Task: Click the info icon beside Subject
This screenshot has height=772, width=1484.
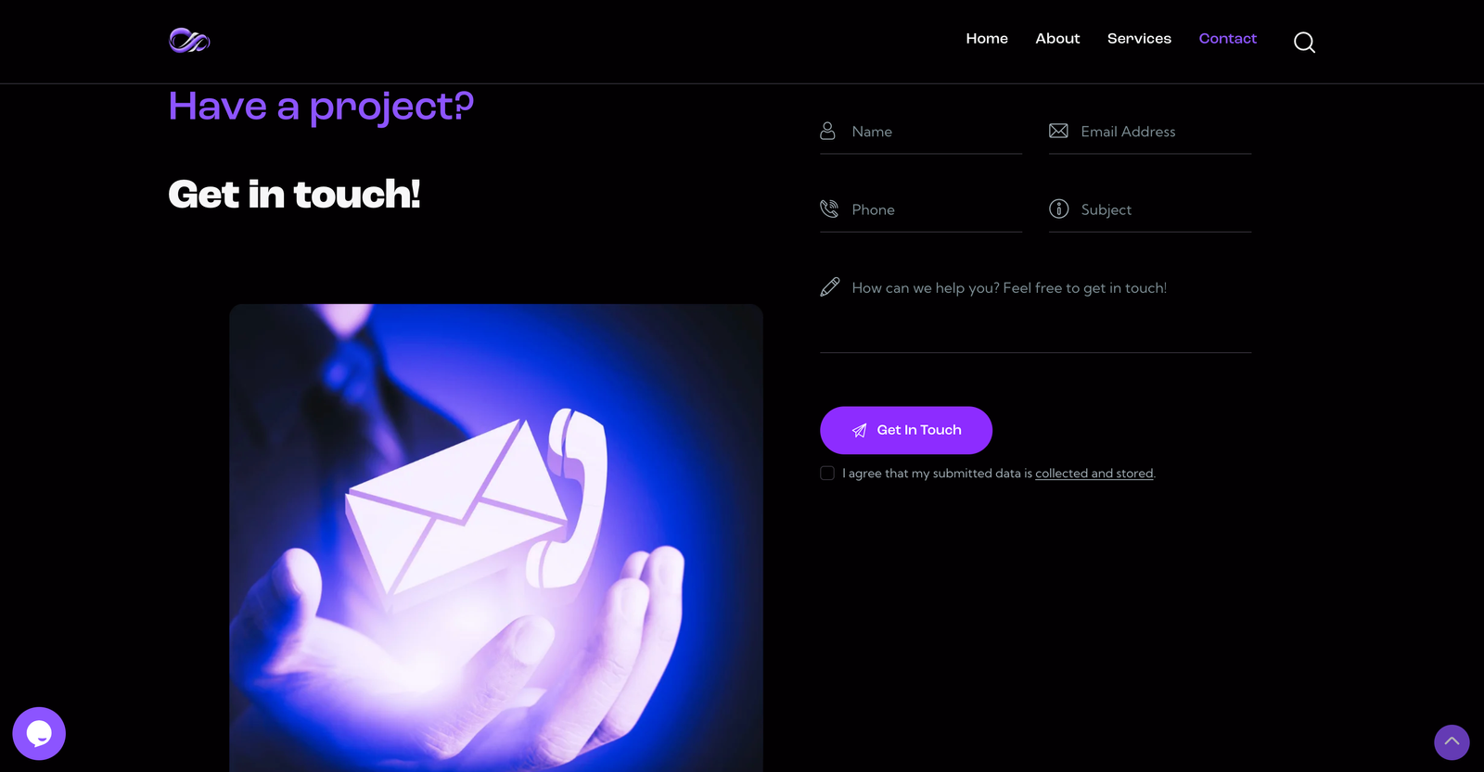Action: 1058,209
